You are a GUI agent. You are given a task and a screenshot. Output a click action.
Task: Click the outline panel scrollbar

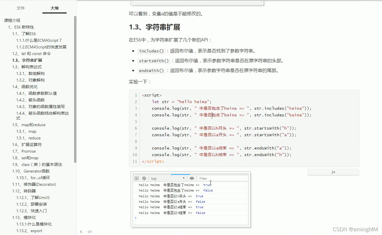tap(75, 89)
